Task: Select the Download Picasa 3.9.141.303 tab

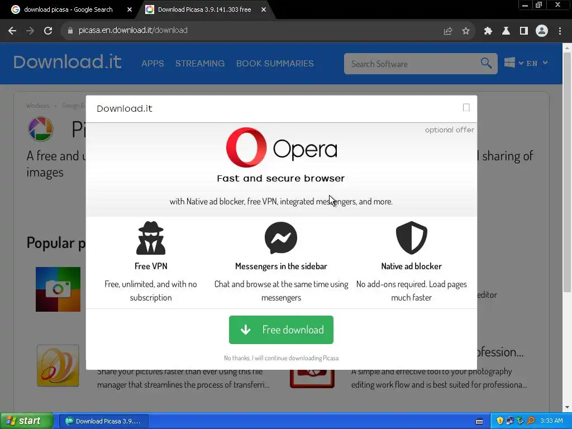Action: tap(204, 9)
